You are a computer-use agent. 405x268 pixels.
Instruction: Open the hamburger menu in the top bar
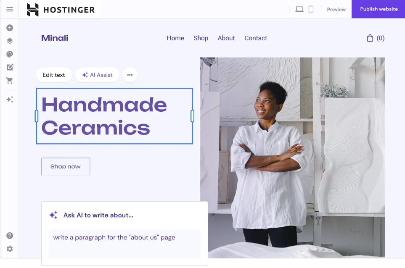tap(10, 9)
